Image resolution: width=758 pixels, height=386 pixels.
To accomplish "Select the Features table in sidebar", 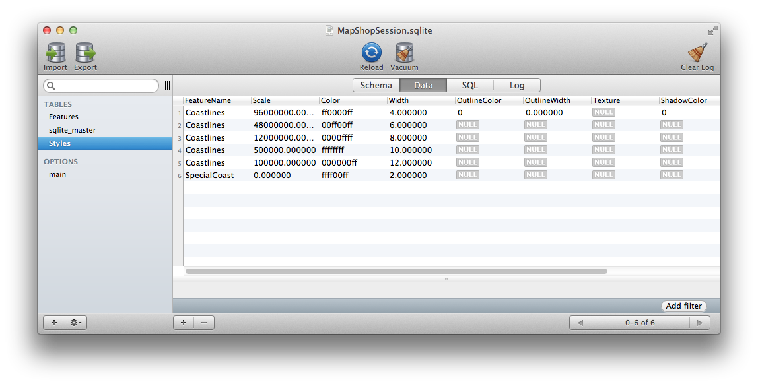I will [63, 117].
